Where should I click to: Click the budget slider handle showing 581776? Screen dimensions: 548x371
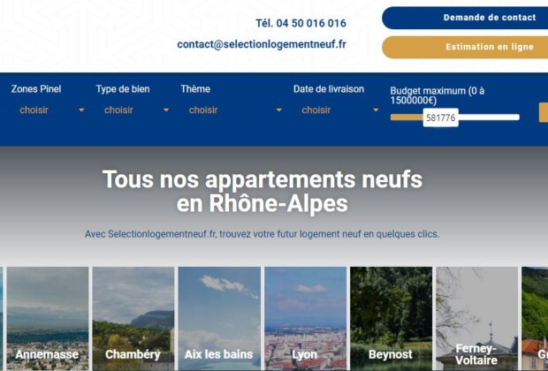click(x=441, y=117)
